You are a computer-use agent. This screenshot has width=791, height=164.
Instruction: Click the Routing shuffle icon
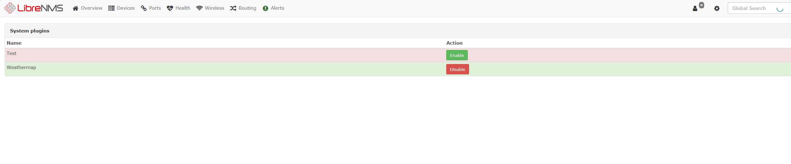[233, 8]
